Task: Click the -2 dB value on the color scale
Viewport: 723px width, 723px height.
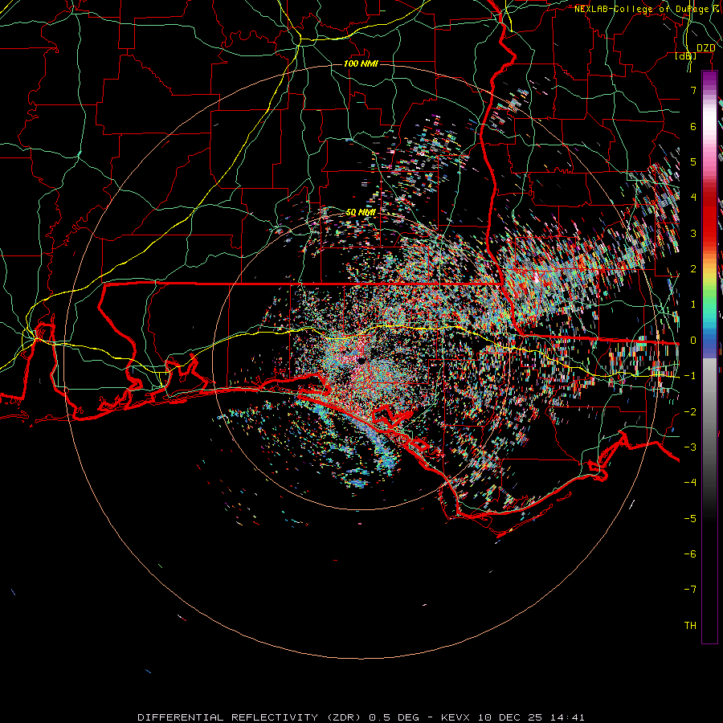Action: point(690,412)
